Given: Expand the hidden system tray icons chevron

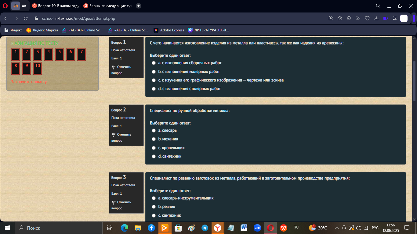Looking at the screenshot, I should 337,228.
